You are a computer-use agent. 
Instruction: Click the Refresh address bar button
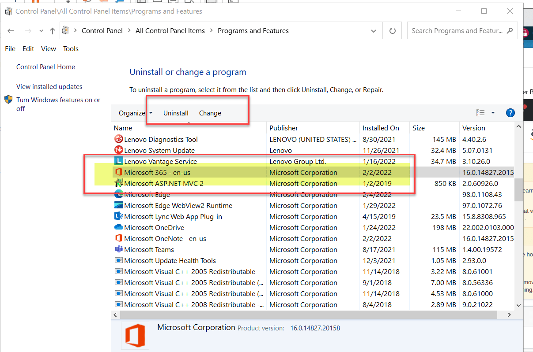coord(392,31)
